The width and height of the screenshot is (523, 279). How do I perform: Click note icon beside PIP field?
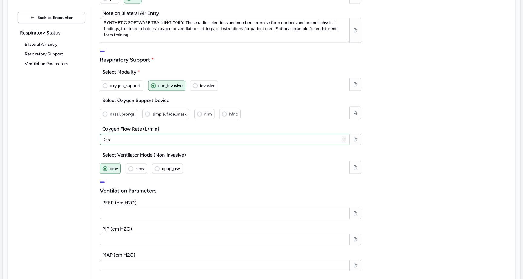coord(355,240)
